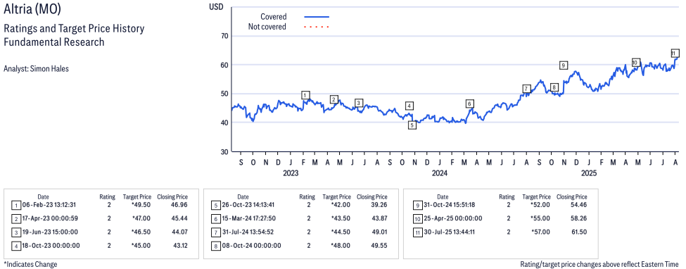The width and height of the screenshot is (686, 269).
Task: Click target price *57.00
Action: click(541, 232)
